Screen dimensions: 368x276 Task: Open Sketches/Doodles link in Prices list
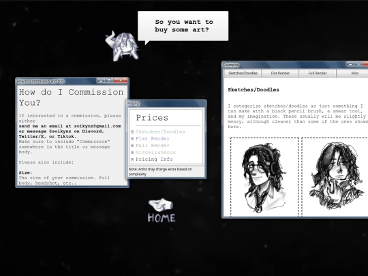pyautogui.click(x=160, y=132)
